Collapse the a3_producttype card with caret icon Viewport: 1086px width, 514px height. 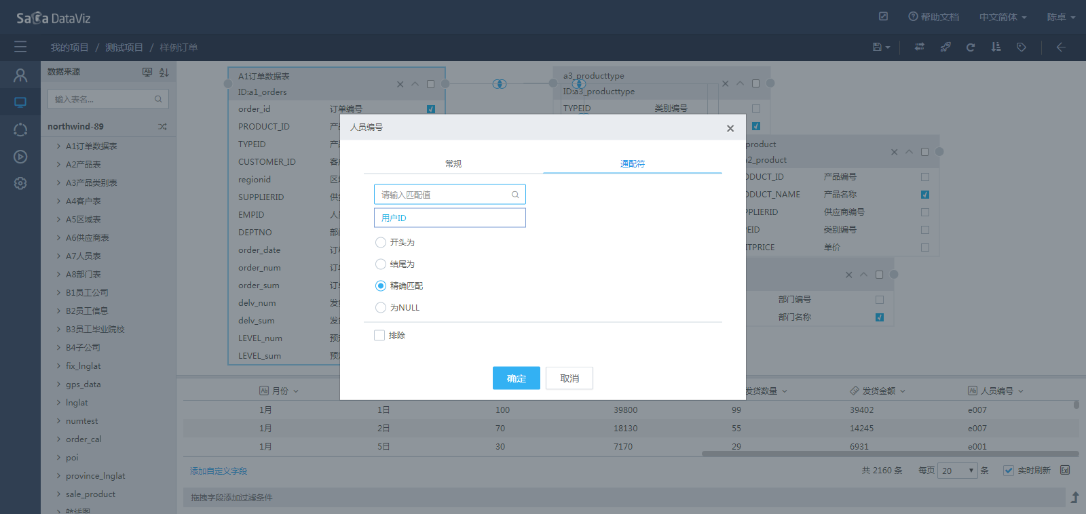[x=741, y=83]
